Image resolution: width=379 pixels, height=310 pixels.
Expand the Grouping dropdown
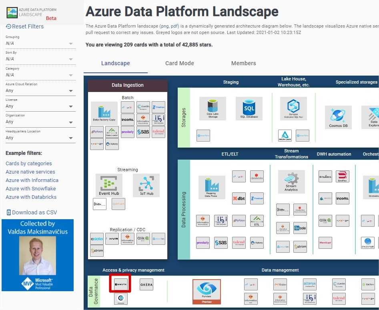[x=40, y=43]
